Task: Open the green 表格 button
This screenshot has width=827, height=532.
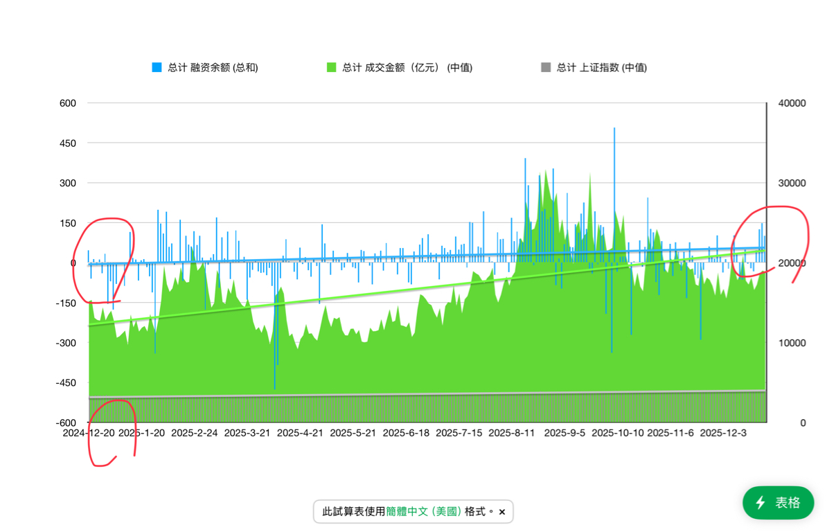Action: coord(778,502)
